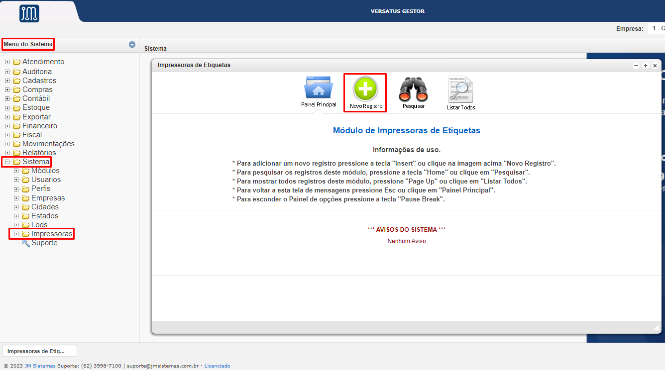Viewport: 665px width, 370px height.
Task: Minimize the Impressoras de Etiquetas window
Action: tap(636, 66)
